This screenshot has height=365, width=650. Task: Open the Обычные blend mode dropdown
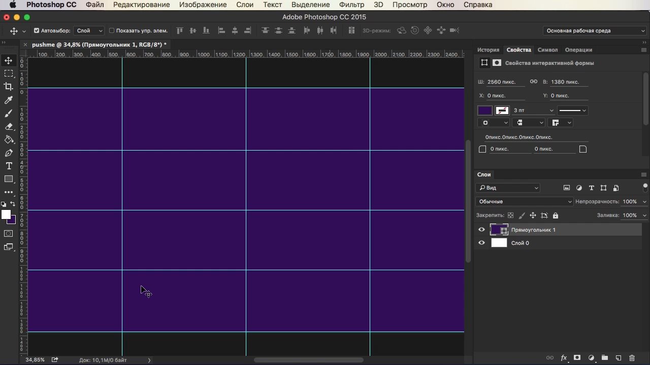pyautogui.click(x=524, y=202)
